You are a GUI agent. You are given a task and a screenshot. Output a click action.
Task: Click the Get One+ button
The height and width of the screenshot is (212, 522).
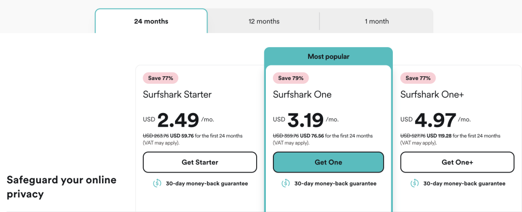pyautogui.click(x=457, y=162)
